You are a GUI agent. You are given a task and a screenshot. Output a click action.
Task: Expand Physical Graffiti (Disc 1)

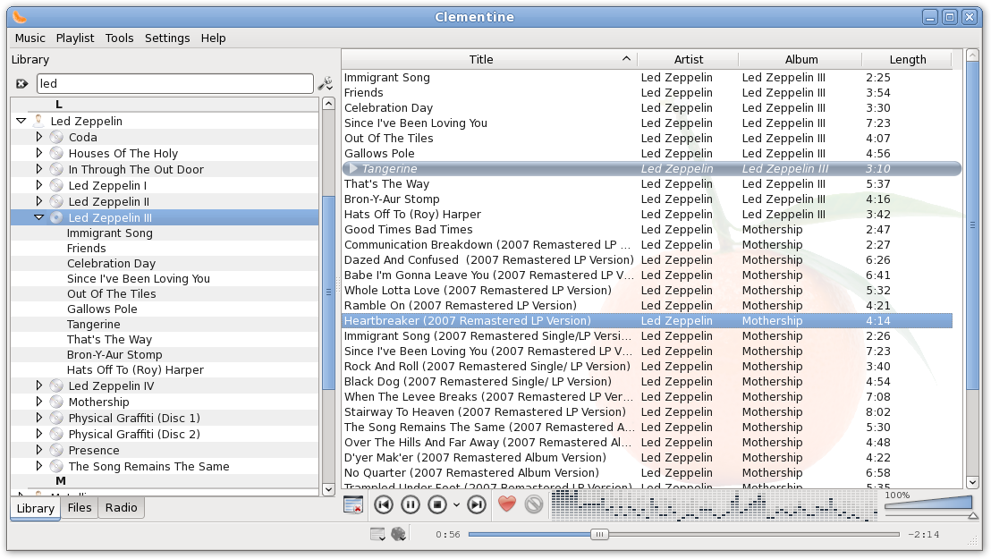click(39, 418)
